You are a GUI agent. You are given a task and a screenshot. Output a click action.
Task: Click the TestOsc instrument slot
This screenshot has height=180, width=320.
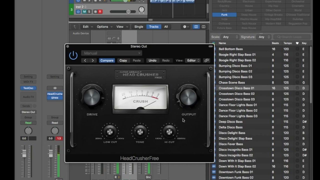(28, 88)
